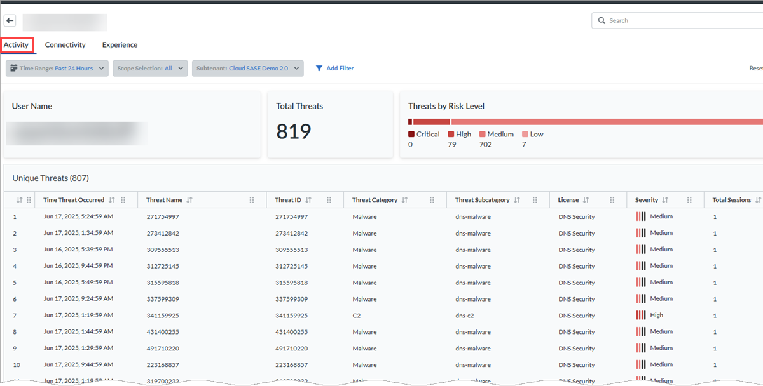Click the Severity column grip handle

click(x=689, y=200)
